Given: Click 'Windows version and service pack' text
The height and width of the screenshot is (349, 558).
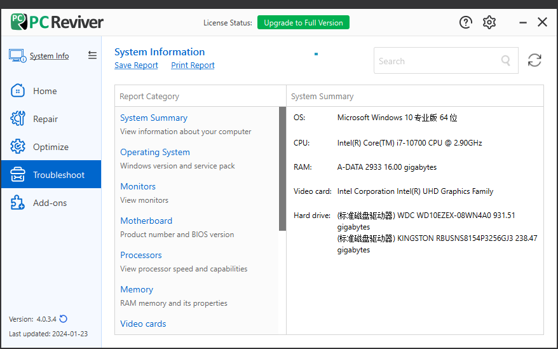Looking at the screenshot, I should pyautogui.click(x=177, y=166).
